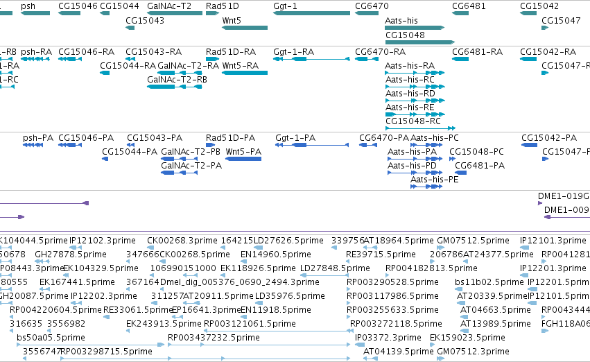590x362 pixels.
Task: Select the CG15046-RA transcript label
Action: 86,51
